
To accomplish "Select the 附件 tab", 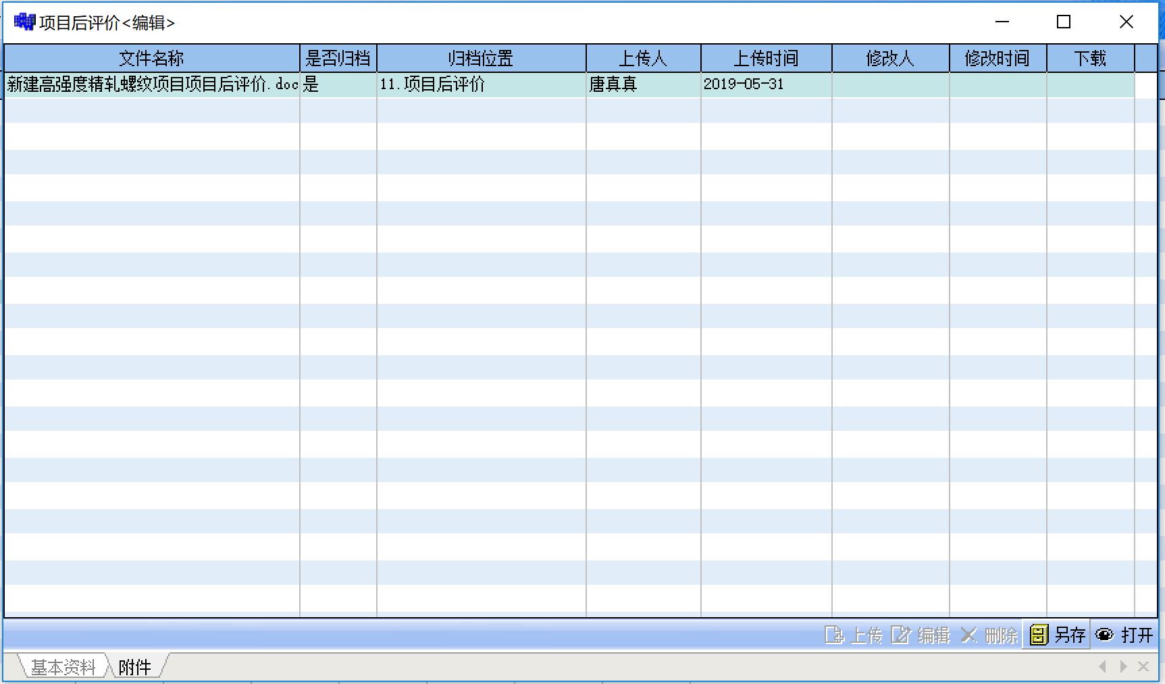I will 135,667.
